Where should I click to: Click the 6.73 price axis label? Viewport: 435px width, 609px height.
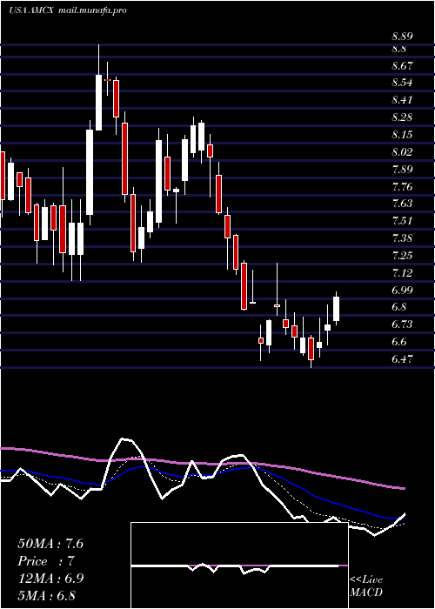click(x=402, y=325)
